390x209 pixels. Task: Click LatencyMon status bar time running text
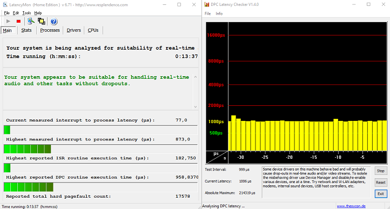point(30,206)
